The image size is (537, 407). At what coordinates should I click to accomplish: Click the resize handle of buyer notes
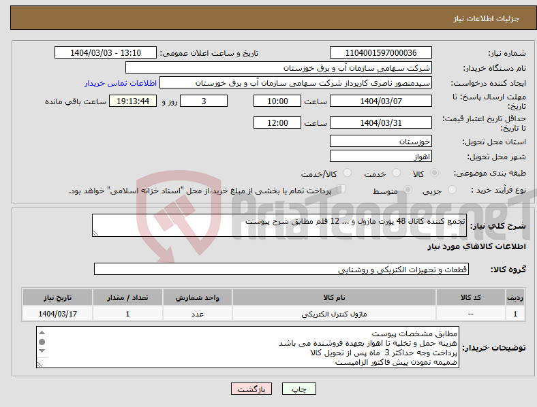click(40, 365)
